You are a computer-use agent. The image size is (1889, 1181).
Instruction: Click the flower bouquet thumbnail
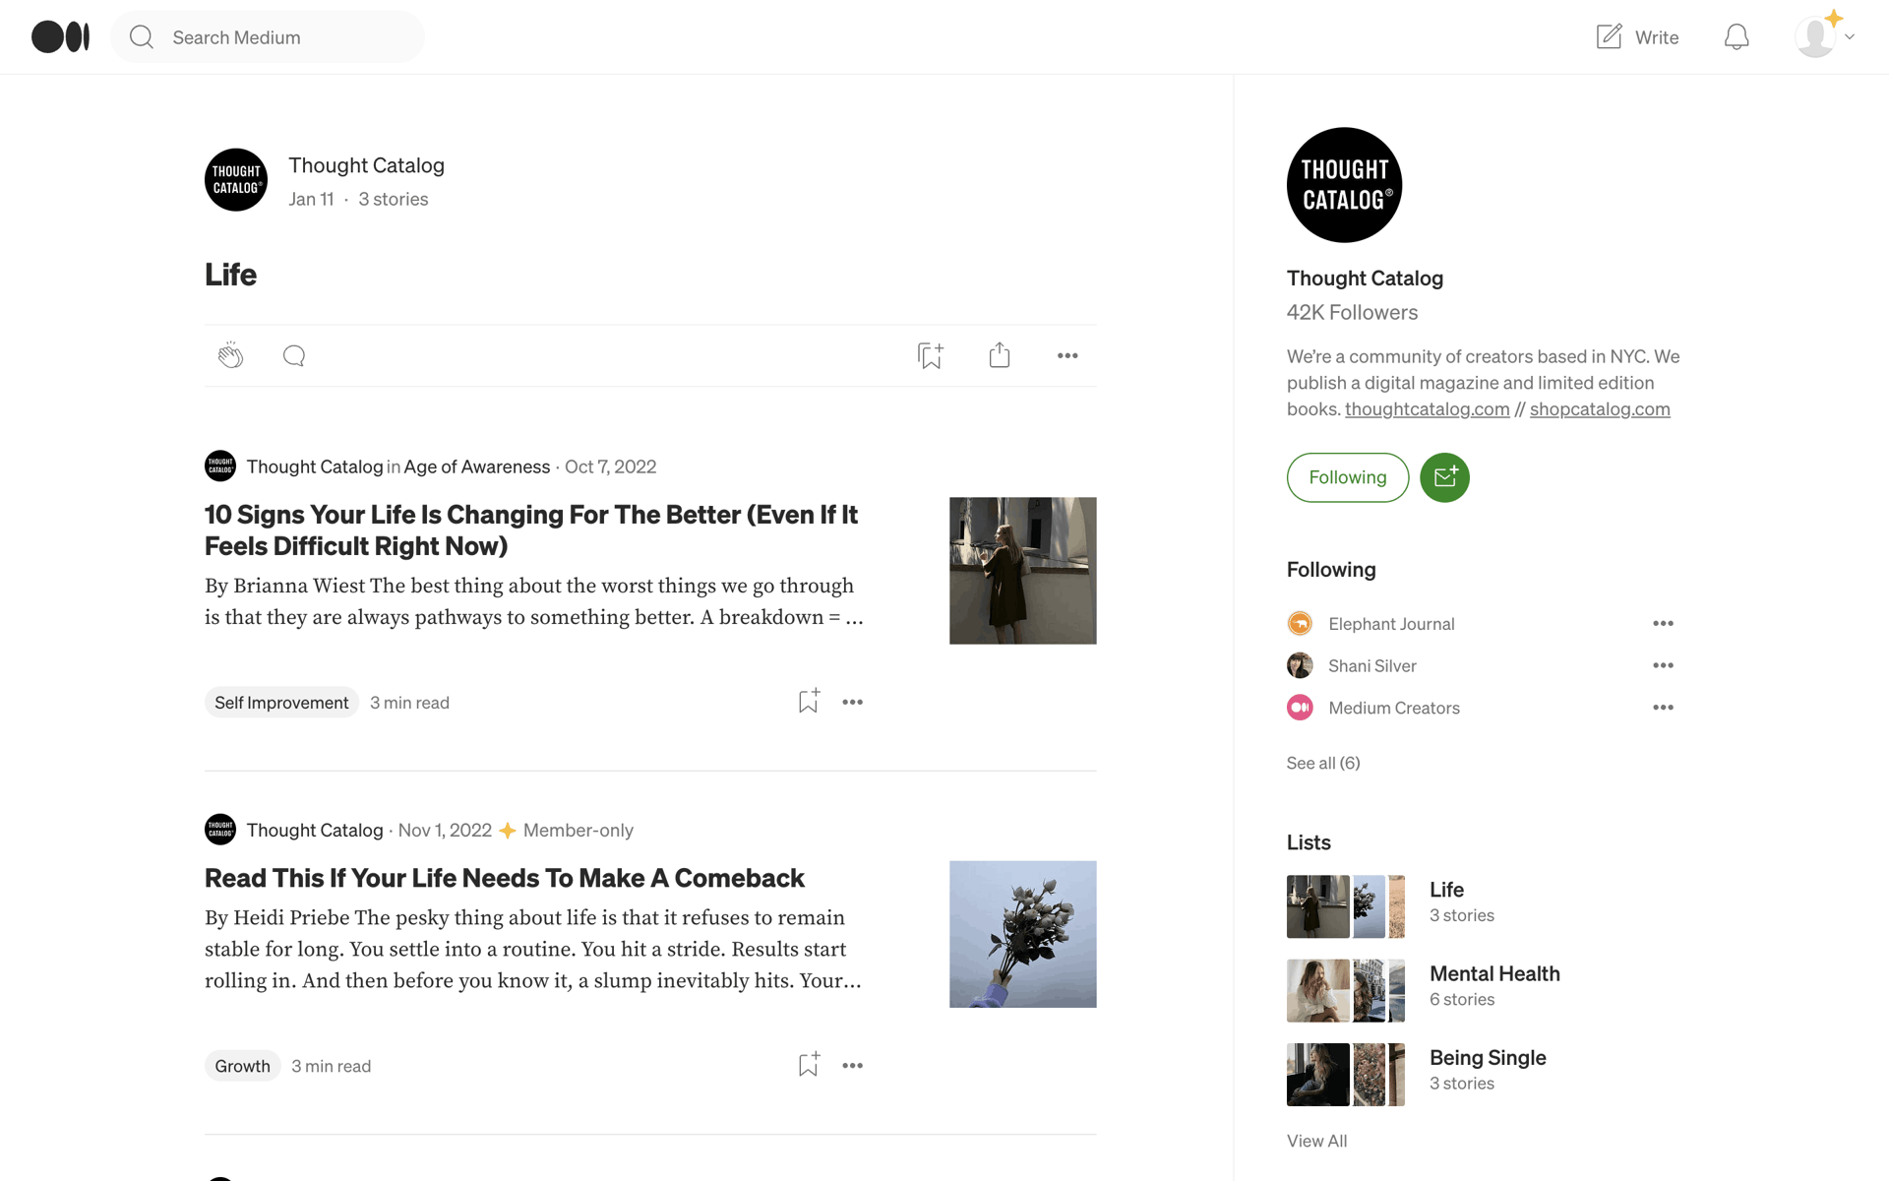1022,934
